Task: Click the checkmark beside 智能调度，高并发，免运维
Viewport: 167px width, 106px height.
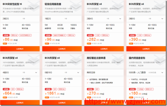Action: click(130, 83)
